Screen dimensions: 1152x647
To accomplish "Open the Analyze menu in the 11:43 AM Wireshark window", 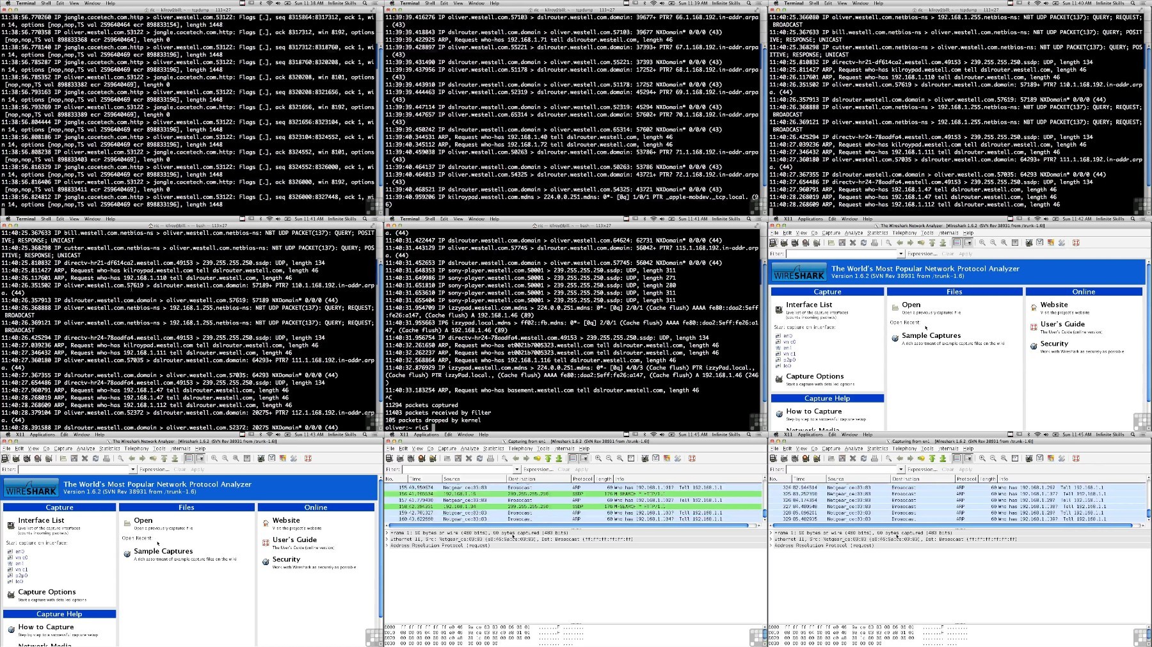I will [86, 449].
